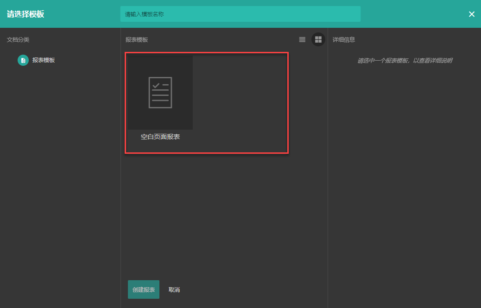This screenshot has width=481, height=308.
Task: Click the checklist document icon in template
Action: (x=160, y=93)
